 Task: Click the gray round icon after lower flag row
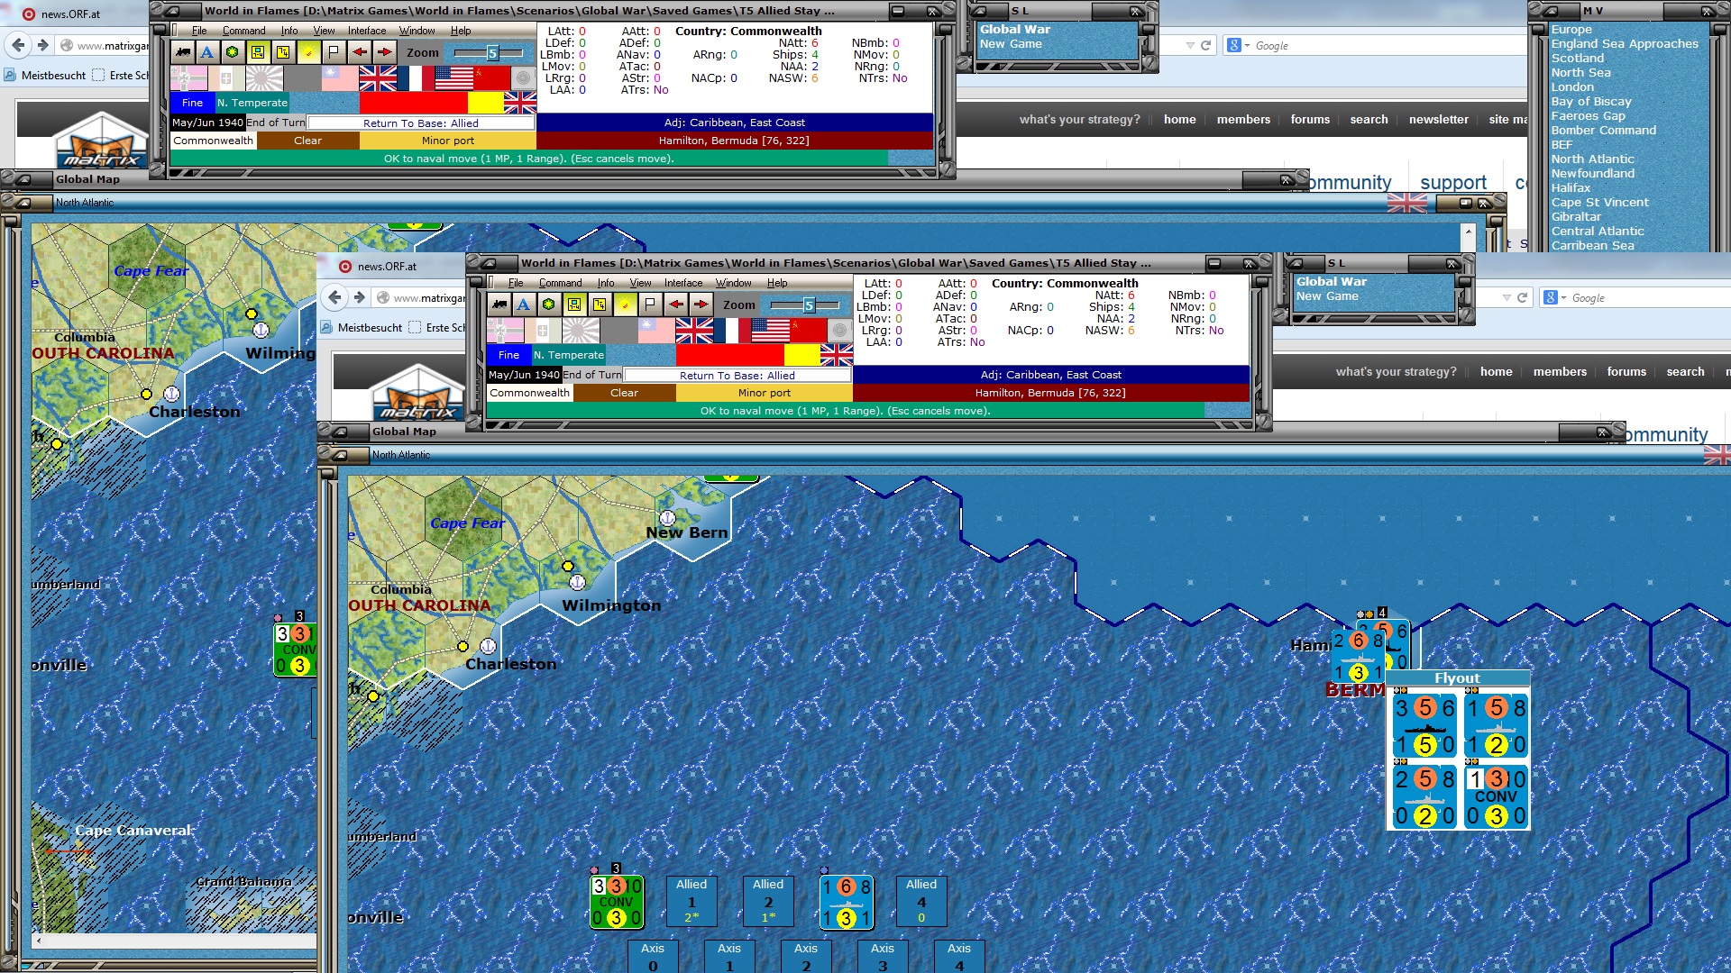point(839,331)
